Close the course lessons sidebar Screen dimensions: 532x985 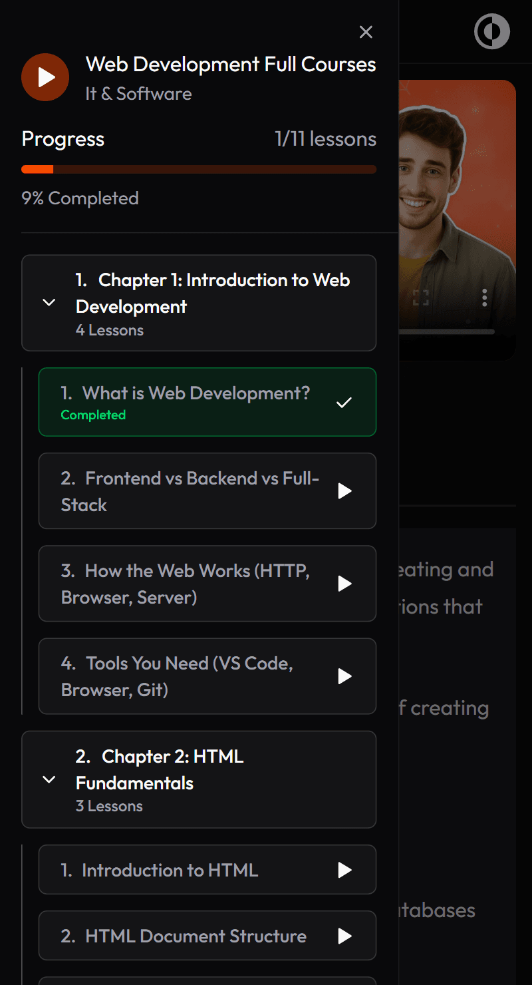point(366,32)
